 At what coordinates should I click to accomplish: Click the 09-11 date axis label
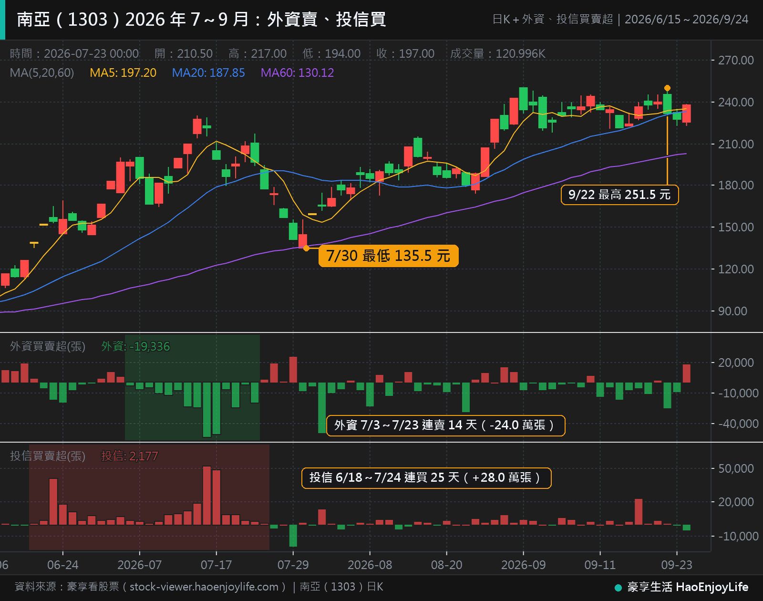600,565
